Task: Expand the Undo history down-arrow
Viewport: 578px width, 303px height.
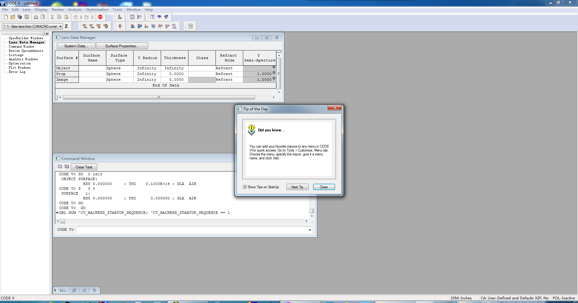Action: (x=81, y=17)
